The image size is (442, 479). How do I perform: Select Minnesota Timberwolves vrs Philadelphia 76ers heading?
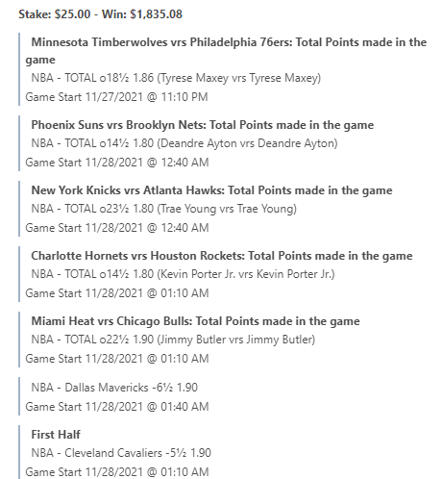point(226,51)
